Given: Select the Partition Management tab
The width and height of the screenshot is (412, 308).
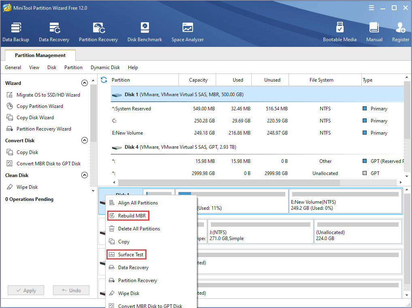Looking at the screenshot, I should [x=40, y=55].
